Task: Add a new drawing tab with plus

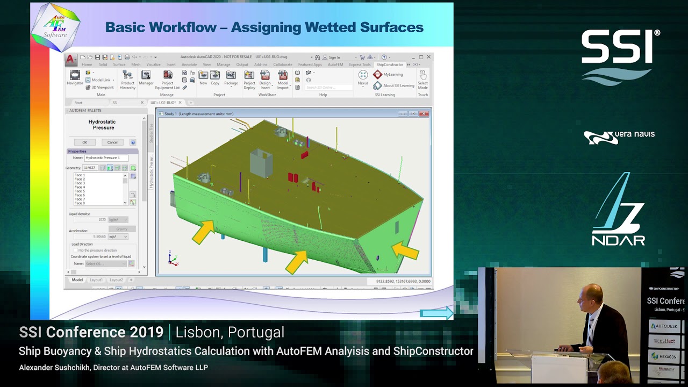Action: (191, 103)
